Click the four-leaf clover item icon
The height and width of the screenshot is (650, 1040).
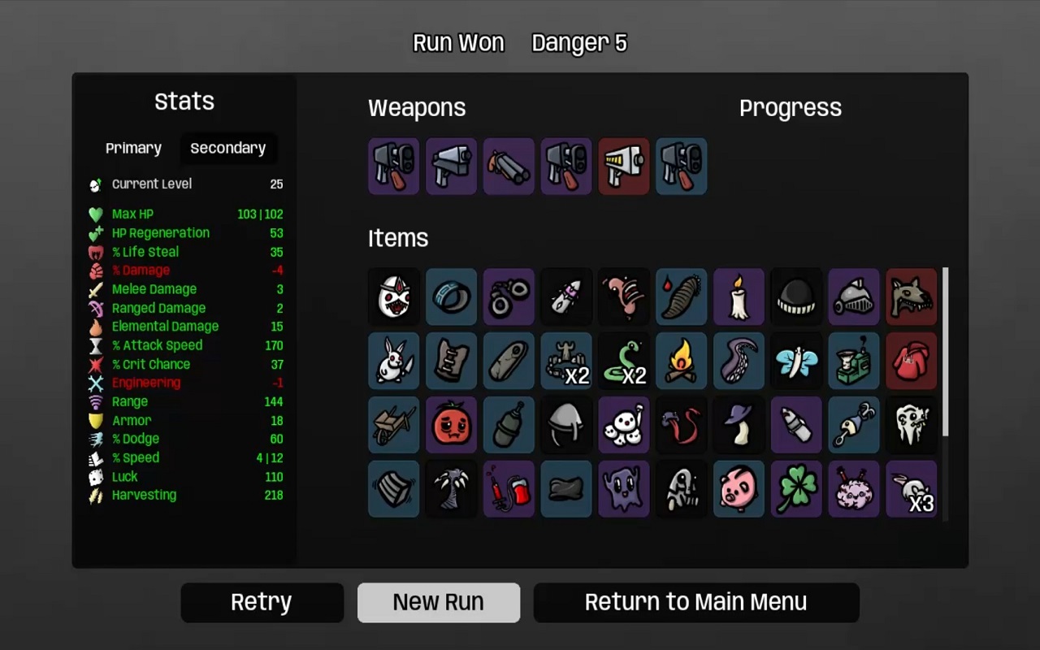pos(796,489)
